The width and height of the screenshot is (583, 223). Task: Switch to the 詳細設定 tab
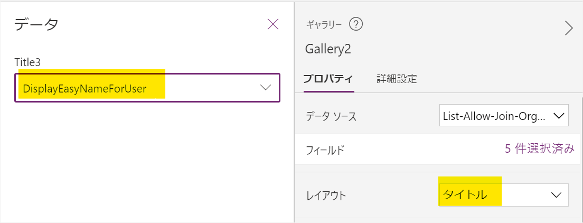tap(397, 79)
